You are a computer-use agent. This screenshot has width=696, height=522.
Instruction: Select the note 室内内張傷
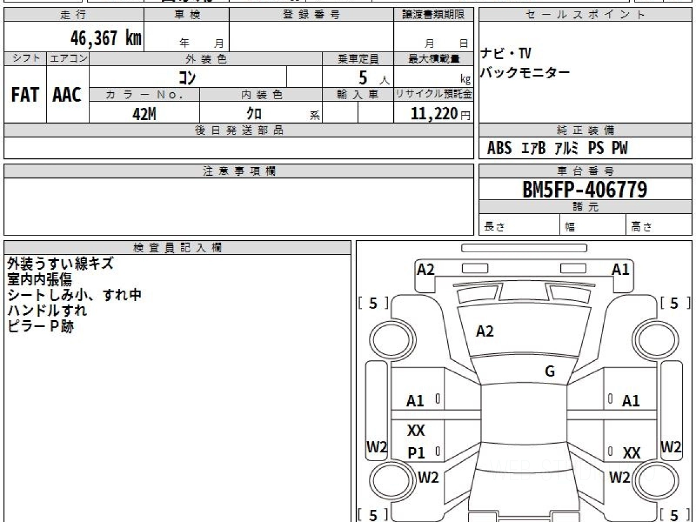pyautogui.click(x=39, y=279)
